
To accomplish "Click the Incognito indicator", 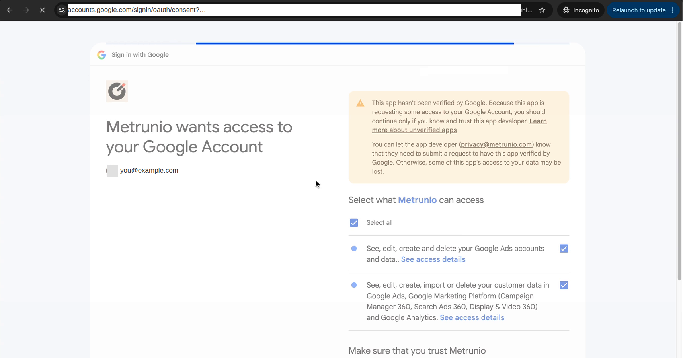I will click(x=581, y=10).
